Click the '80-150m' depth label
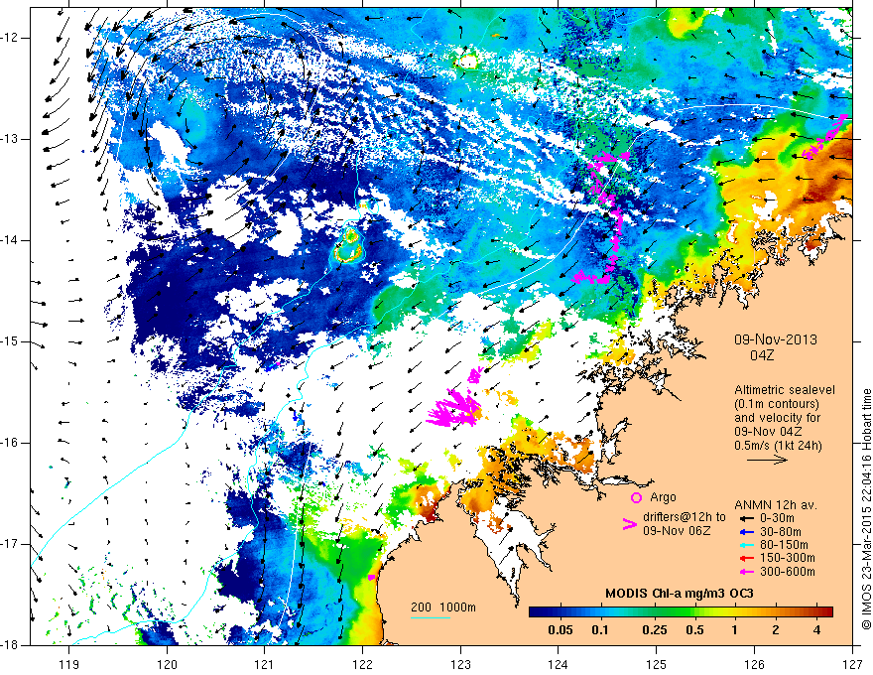Screen dimensions: 873x675 784,545
